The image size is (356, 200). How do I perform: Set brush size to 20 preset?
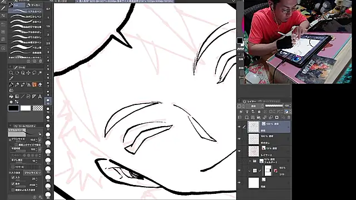(48, 136)
